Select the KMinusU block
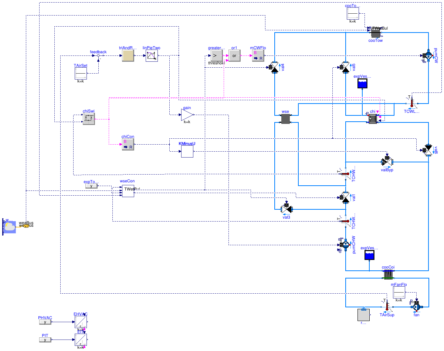 coord(187,151)
